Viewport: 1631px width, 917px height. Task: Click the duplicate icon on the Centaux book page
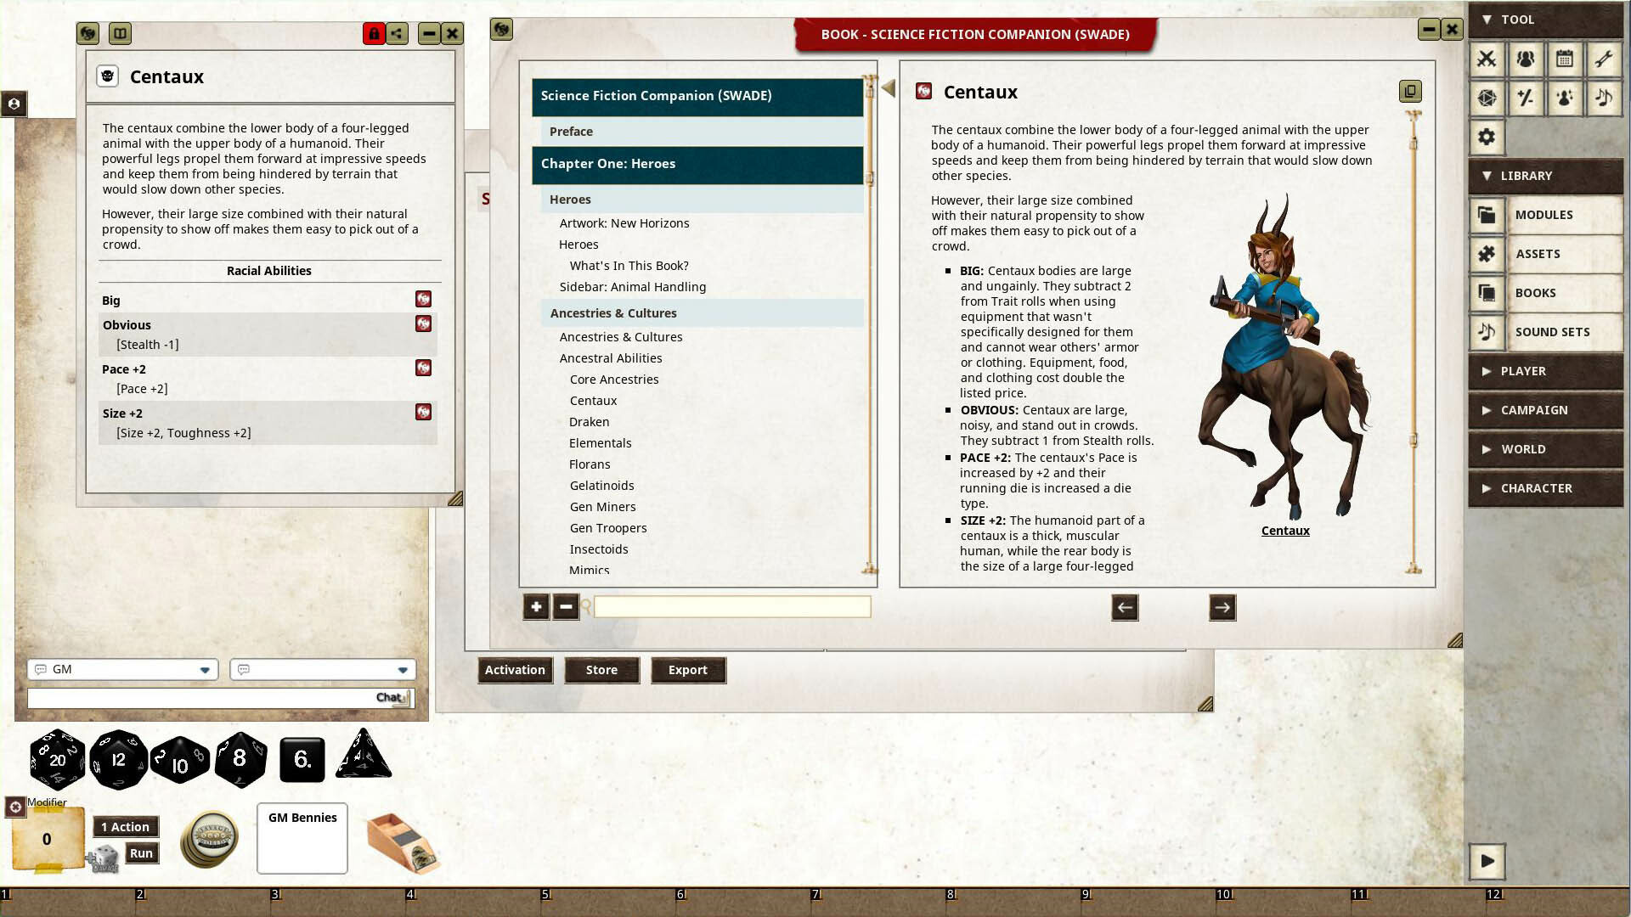tap(1410, 92)
